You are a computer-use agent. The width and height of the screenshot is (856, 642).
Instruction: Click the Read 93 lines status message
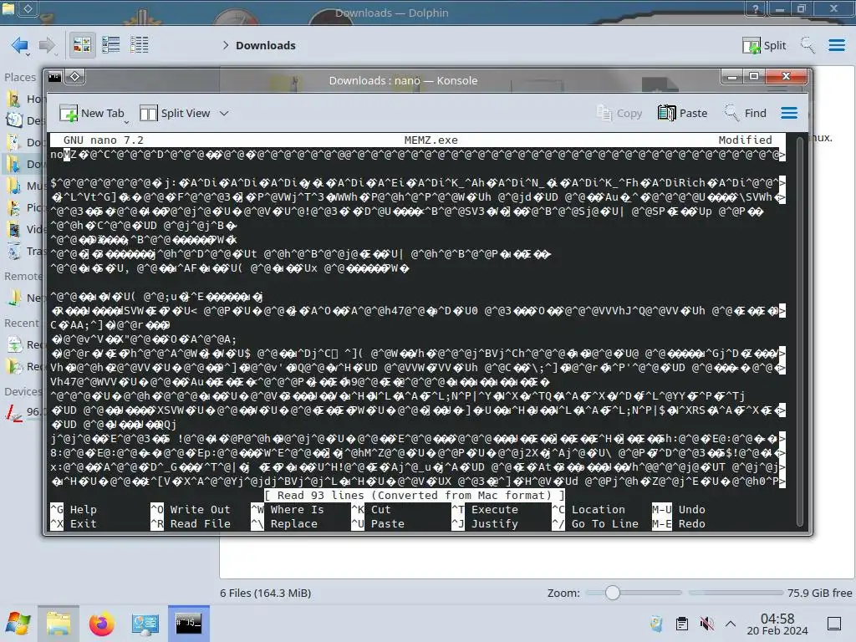[415, 495]
